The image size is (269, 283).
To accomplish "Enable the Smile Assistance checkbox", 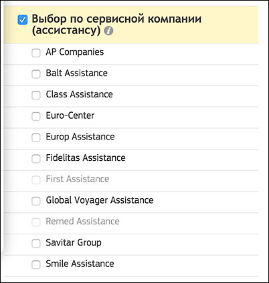I will (x=36, y=265).
